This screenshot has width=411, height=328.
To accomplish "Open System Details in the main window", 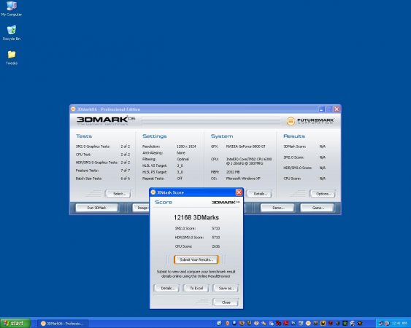I will pyautogui.click(x=259, y=194).
